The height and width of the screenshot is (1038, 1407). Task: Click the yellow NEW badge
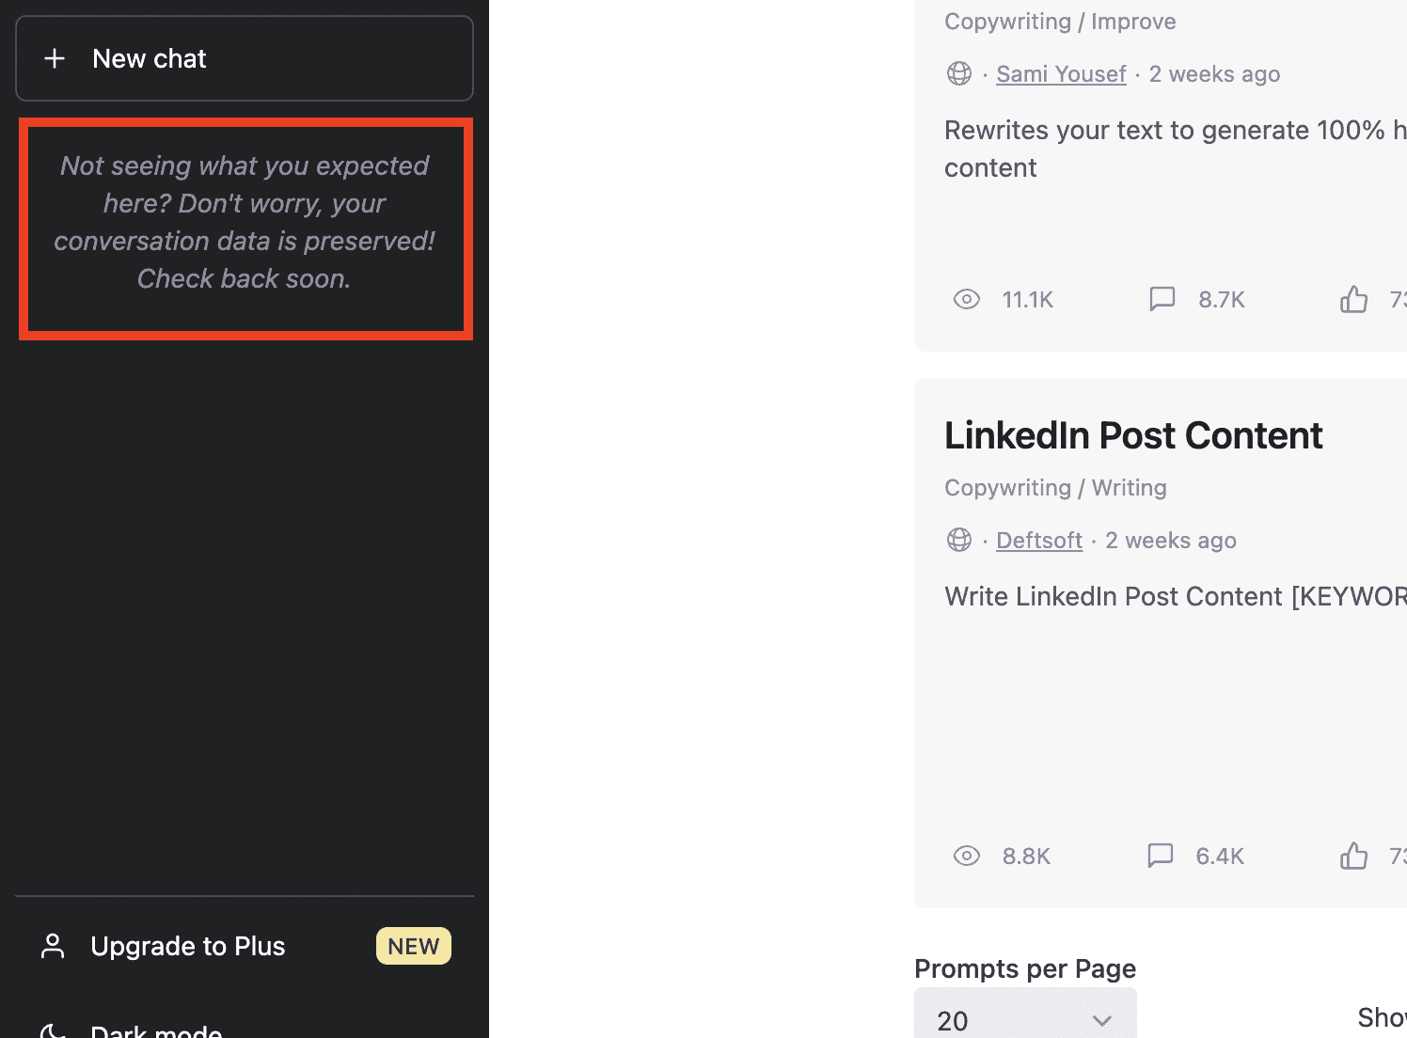(x=413, y=946)
